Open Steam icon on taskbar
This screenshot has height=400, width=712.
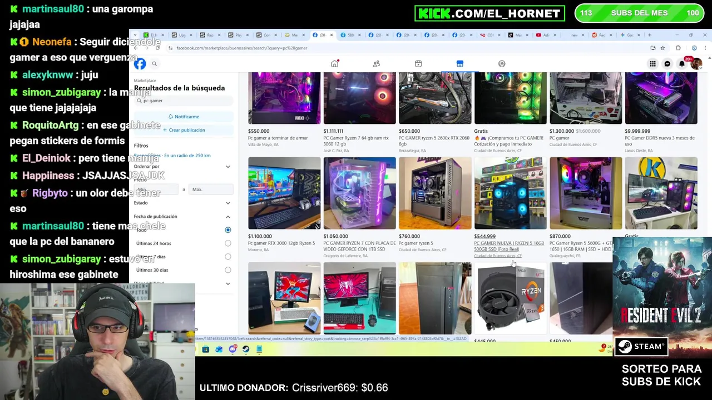click(246, 349)
